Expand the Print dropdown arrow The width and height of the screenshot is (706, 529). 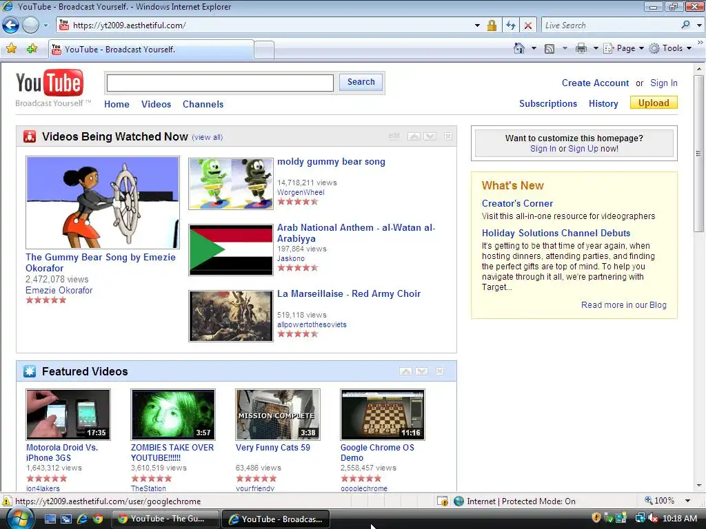click(595, 48)
